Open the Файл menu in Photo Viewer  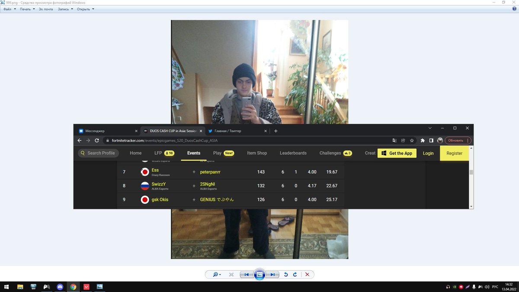click(x=9, y=9)
